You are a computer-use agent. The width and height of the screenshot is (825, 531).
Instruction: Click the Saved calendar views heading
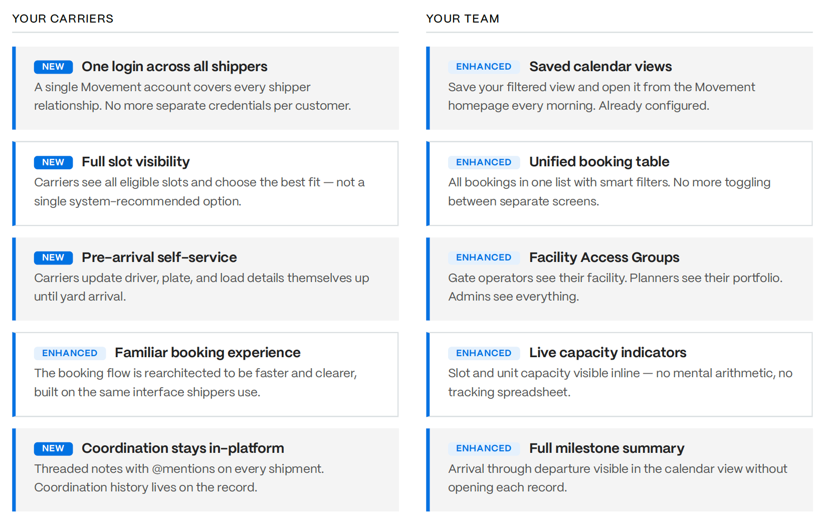600,67
